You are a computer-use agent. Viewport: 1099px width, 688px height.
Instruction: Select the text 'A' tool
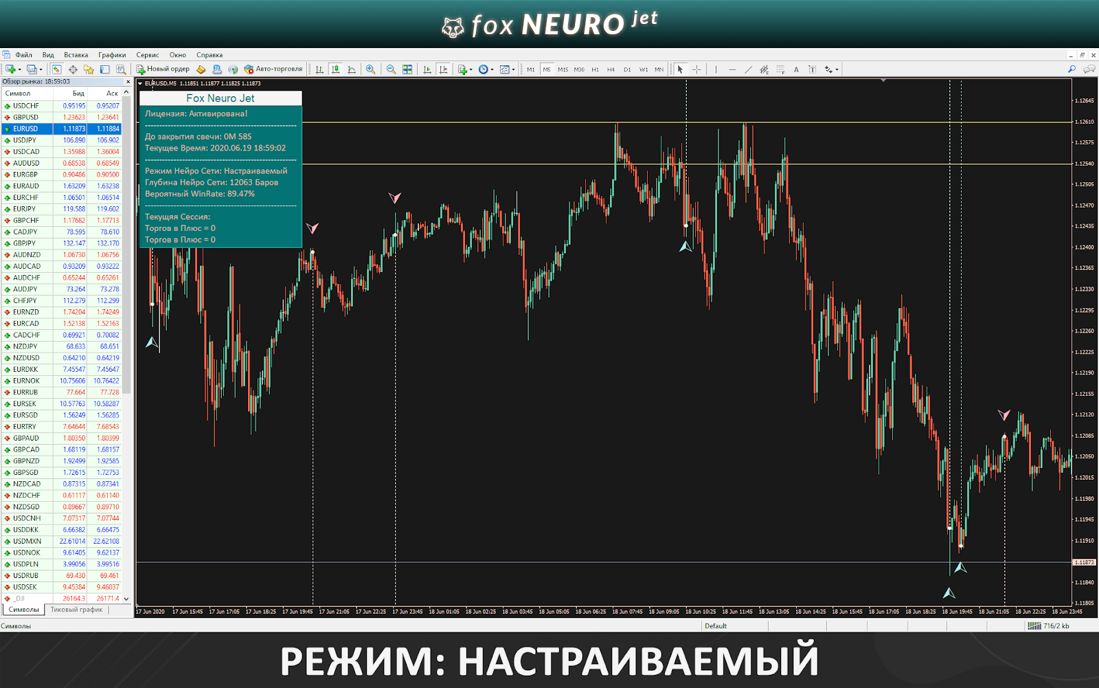[796, 69]
